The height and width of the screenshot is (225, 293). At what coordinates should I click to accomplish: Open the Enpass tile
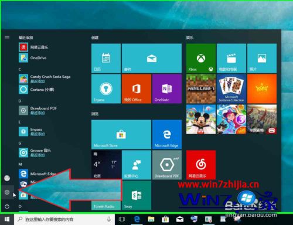tap(106, 88)
